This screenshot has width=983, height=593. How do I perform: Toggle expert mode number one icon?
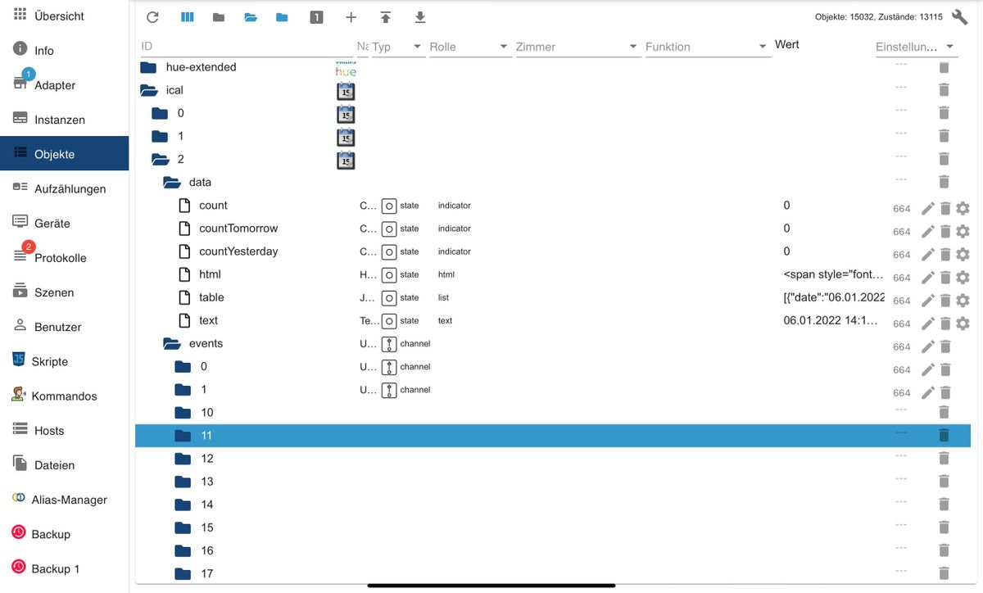coord(317,17)
